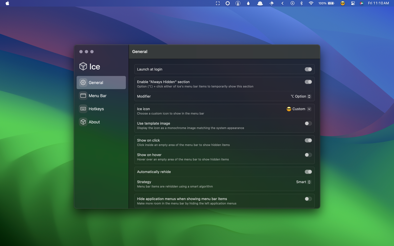
Task: Open Control Center
Action: tap(353, 3)
